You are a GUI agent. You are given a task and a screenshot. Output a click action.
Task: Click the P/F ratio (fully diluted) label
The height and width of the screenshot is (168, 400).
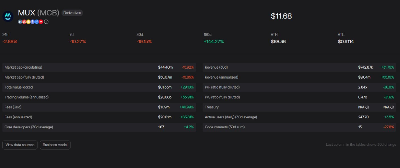click(x=222, y=87)
